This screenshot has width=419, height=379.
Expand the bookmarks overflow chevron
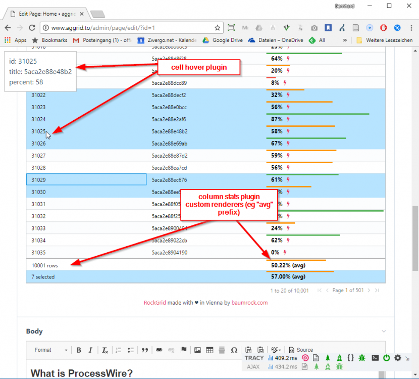click(345, 40)
